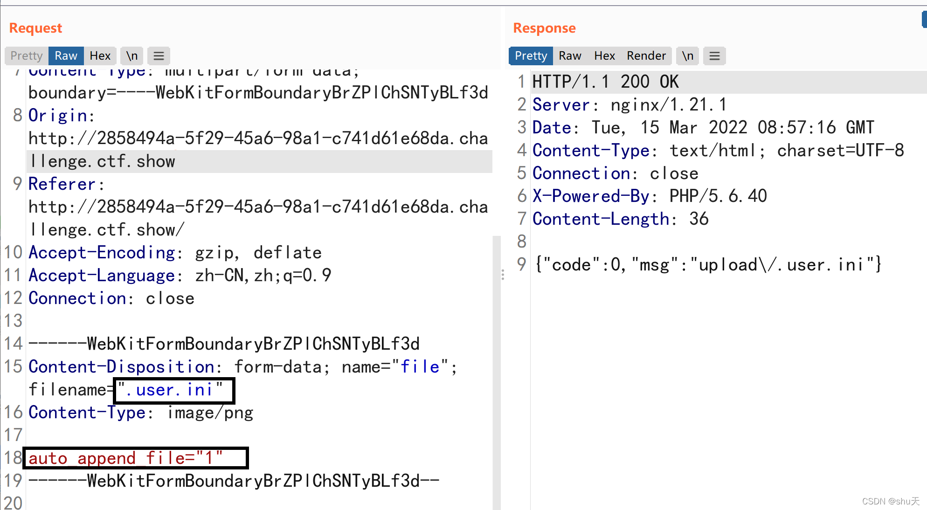Click the blue button at top-right edge

click(924, 20)
